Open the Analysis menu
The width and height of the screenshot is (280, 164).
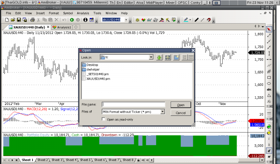[x=83, y=13]
